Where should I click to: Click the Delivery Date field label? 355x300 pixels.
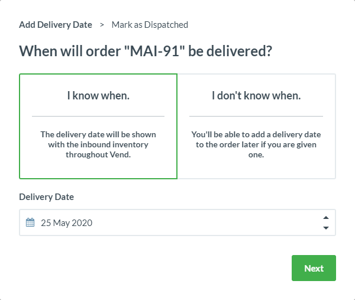46,197
